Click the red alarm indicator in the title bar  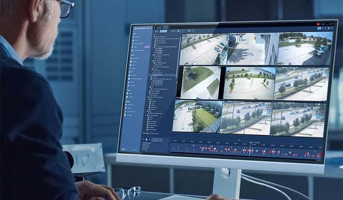(x=318, y=24)
